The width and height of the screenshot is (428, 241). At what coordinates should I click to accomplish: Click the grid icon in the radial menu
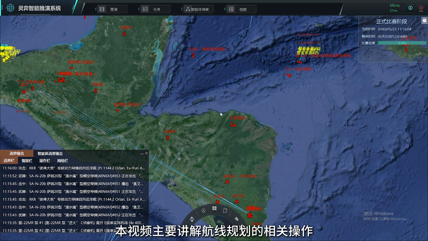214,208
